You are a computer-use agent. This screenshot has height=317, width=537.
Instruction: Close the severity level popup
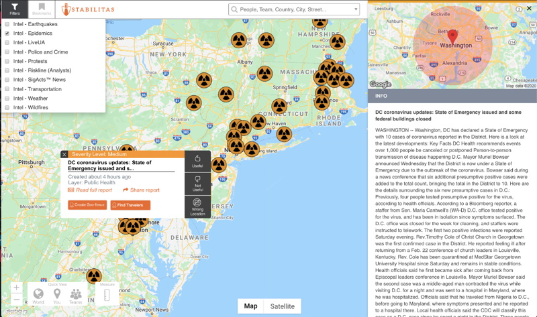(64, 155)
